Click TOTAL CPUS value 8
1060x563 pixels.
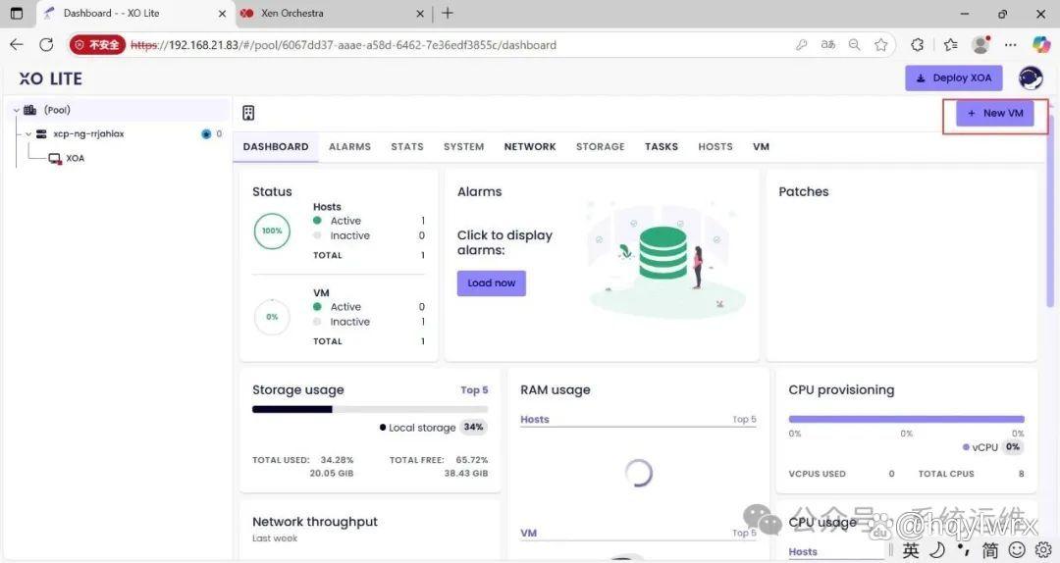click(1022, 474)
